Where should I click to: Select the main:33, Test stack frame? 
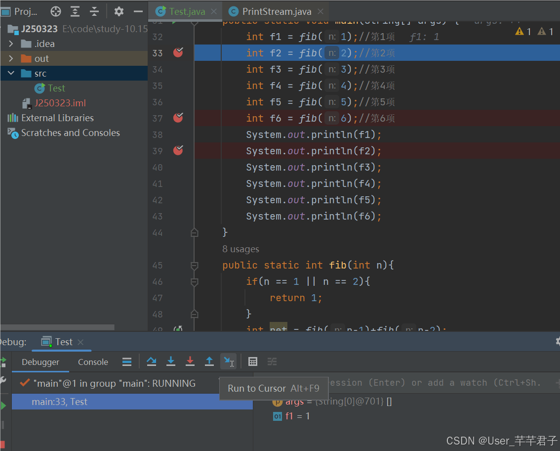(x=132, y=402)
